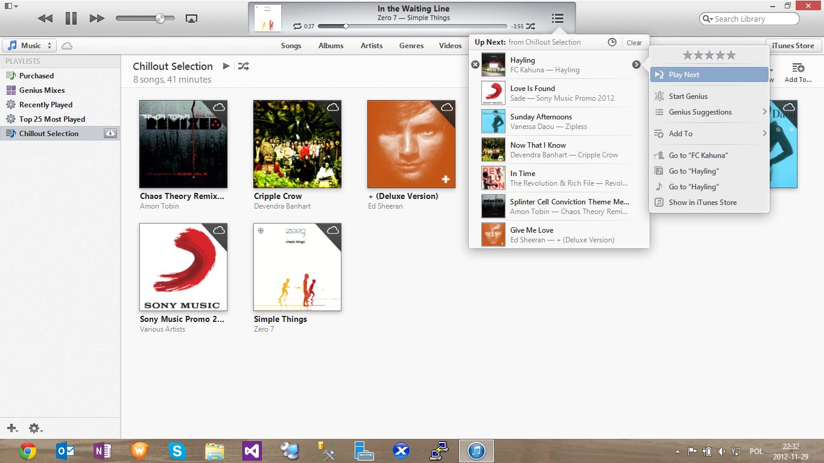The width and height of the screenshot is (824, 463).
Task: Switch to the Videos tab
Action: tap(451, 46)
